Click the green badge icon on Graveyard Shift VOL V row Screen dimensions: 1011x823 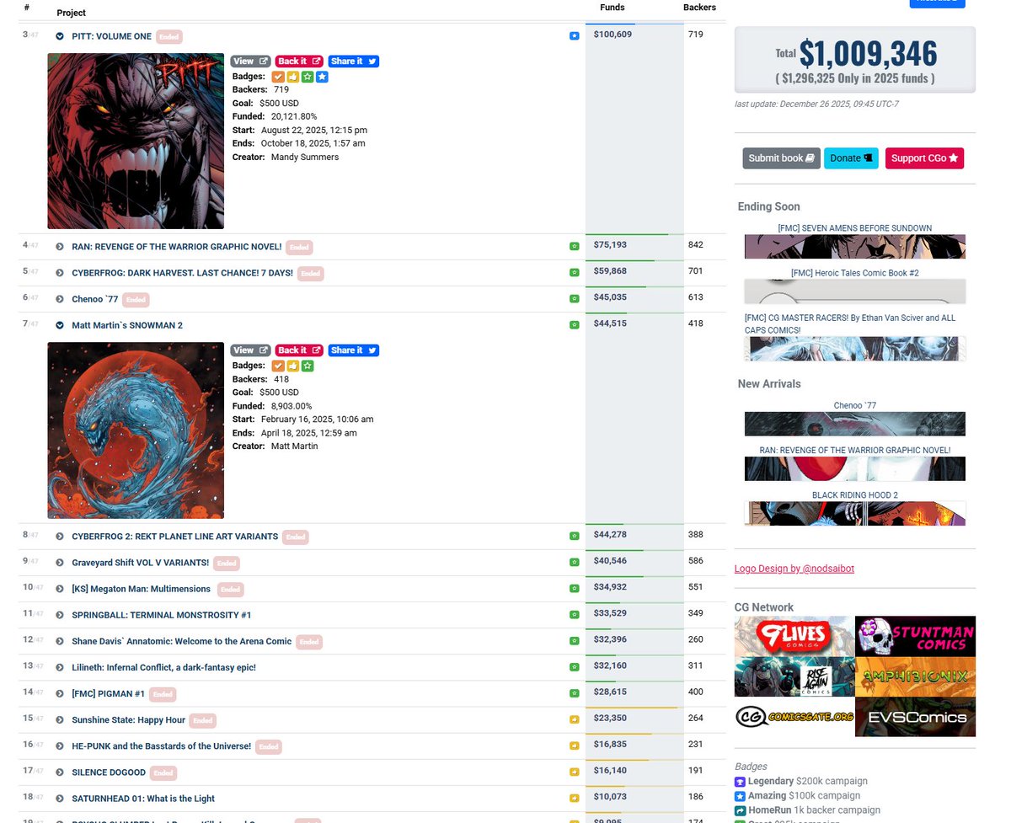575,562
